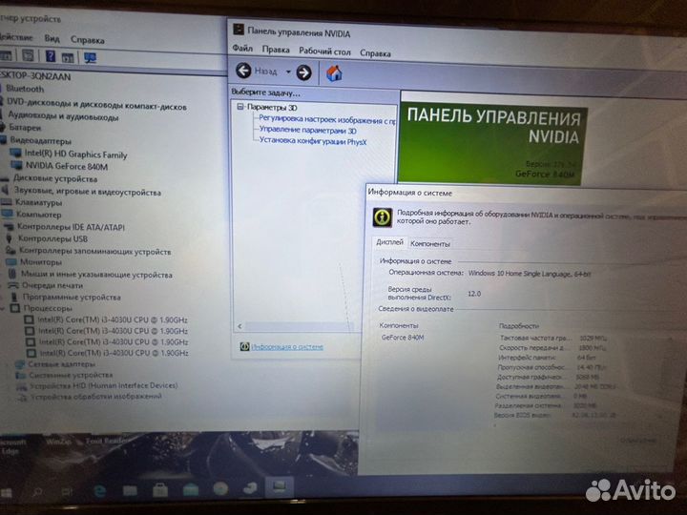This screenshot has width=687, height=515.
Task: Select Звуковые, игровые и видеоустройства
Action: (88, 192)
